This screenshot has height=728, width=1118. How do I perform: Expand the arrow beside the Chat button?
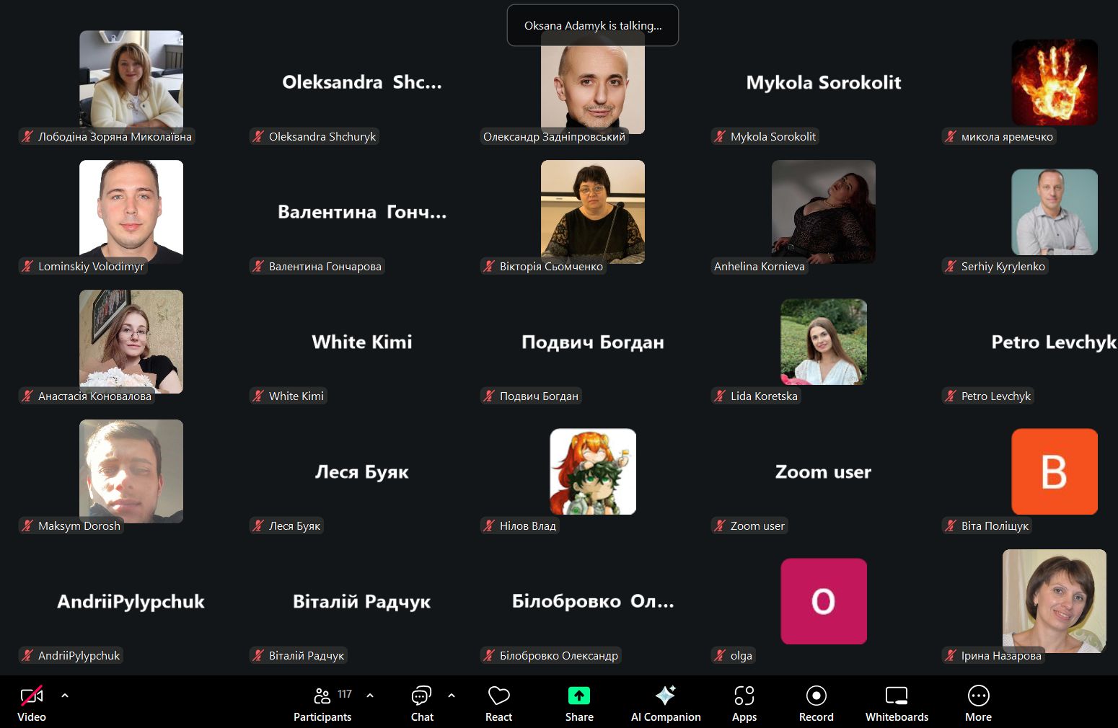pyautogui.click(x=452, y=696)
